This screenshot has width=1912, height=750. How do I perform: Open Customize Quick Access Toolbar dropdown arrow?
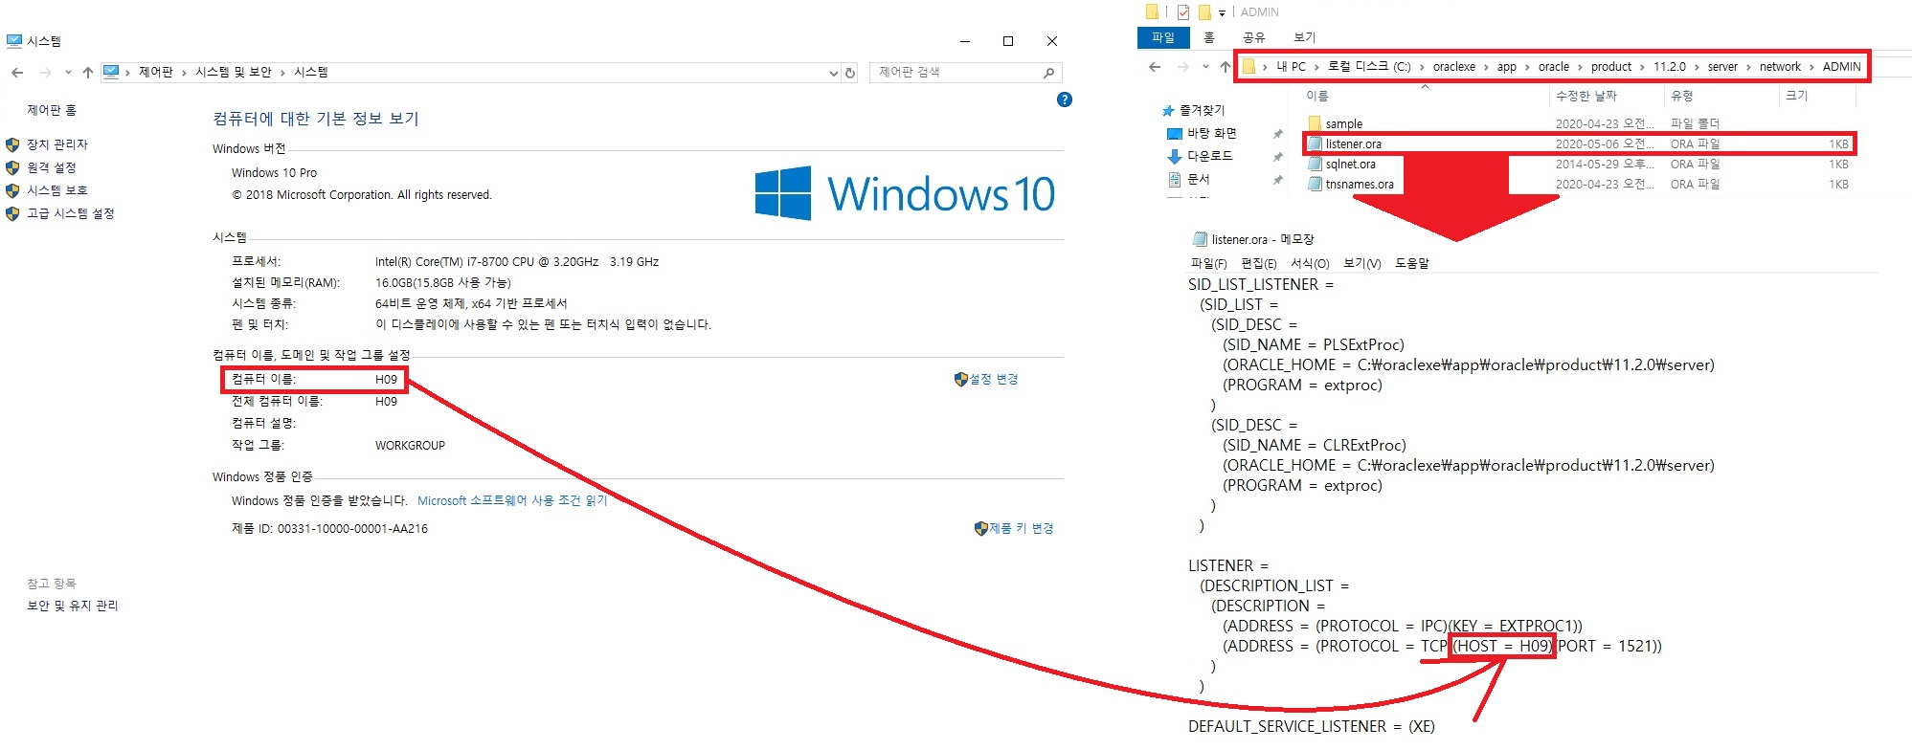click(1223, 13)
